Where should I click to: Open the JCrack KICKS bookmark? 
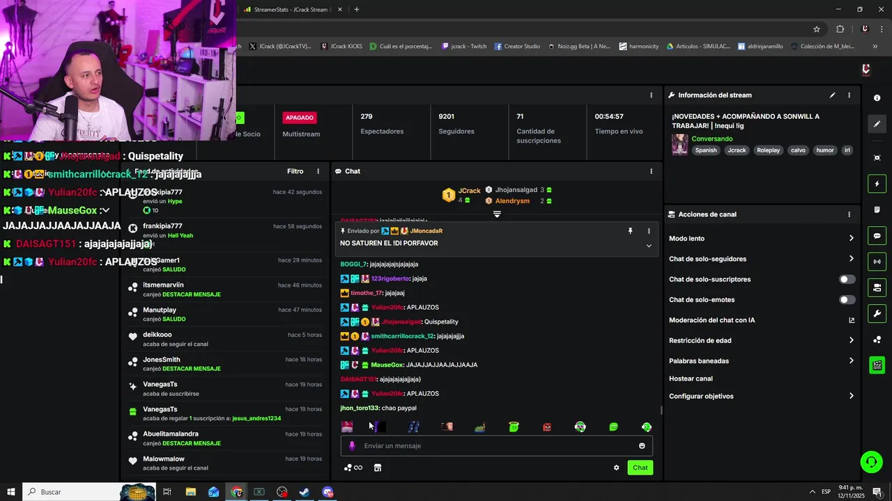click(x=343, y=47)
